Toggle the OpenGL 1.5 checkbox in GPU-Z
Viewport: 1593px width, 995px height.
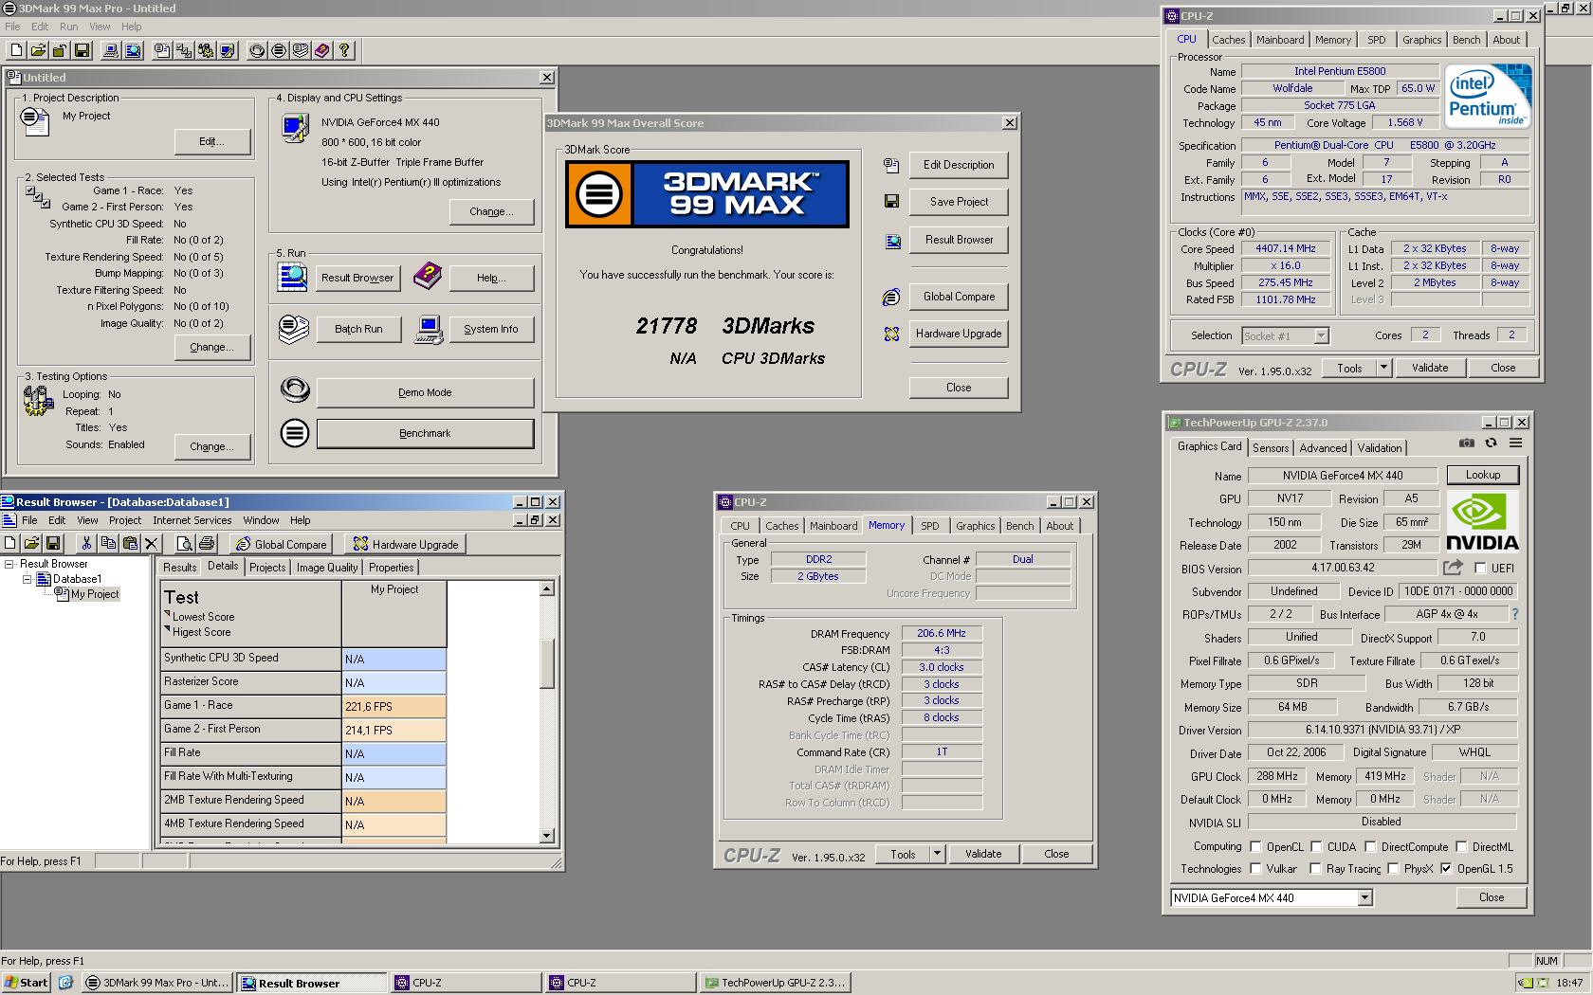(x=1446, y=868)
